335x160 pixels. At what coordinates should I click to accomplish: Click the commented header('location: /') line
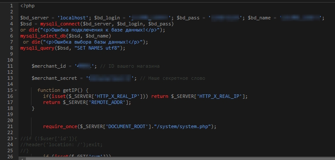pos(61,144)
